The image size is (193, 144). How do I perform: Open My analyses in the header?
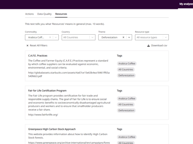click(186, 4)
